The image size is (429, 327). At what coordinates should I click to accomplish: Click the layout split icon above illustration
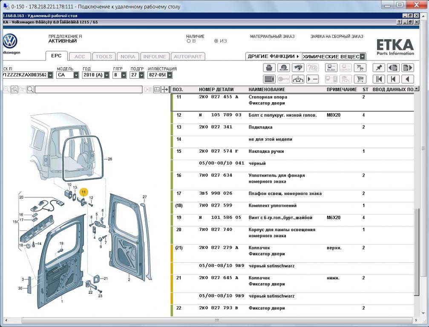pos(157,89)
